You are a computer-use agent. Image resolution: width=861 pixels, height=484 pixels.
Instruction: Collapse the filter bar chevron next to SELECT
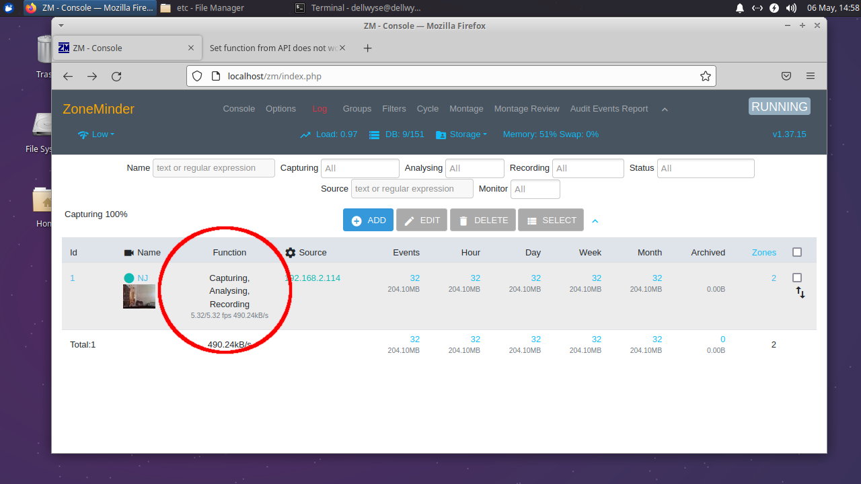pos(595,220)
